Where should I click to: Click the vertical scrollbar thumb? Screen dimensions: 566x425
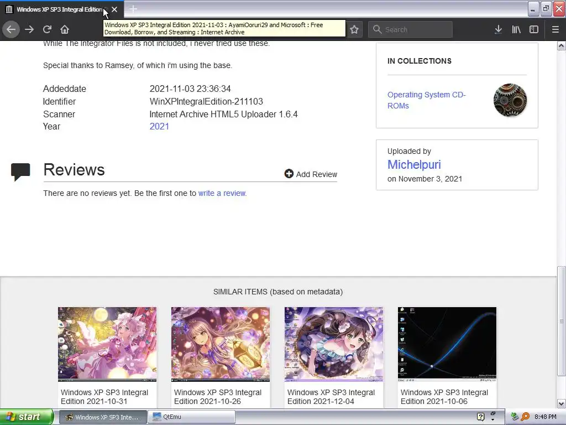coord(561,321)
